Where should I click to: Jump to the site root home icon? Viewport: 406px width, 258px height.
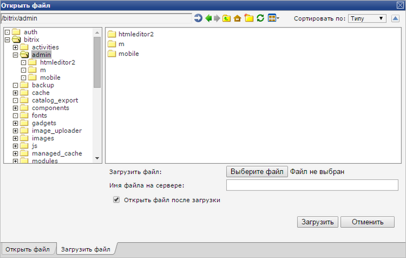237,19
